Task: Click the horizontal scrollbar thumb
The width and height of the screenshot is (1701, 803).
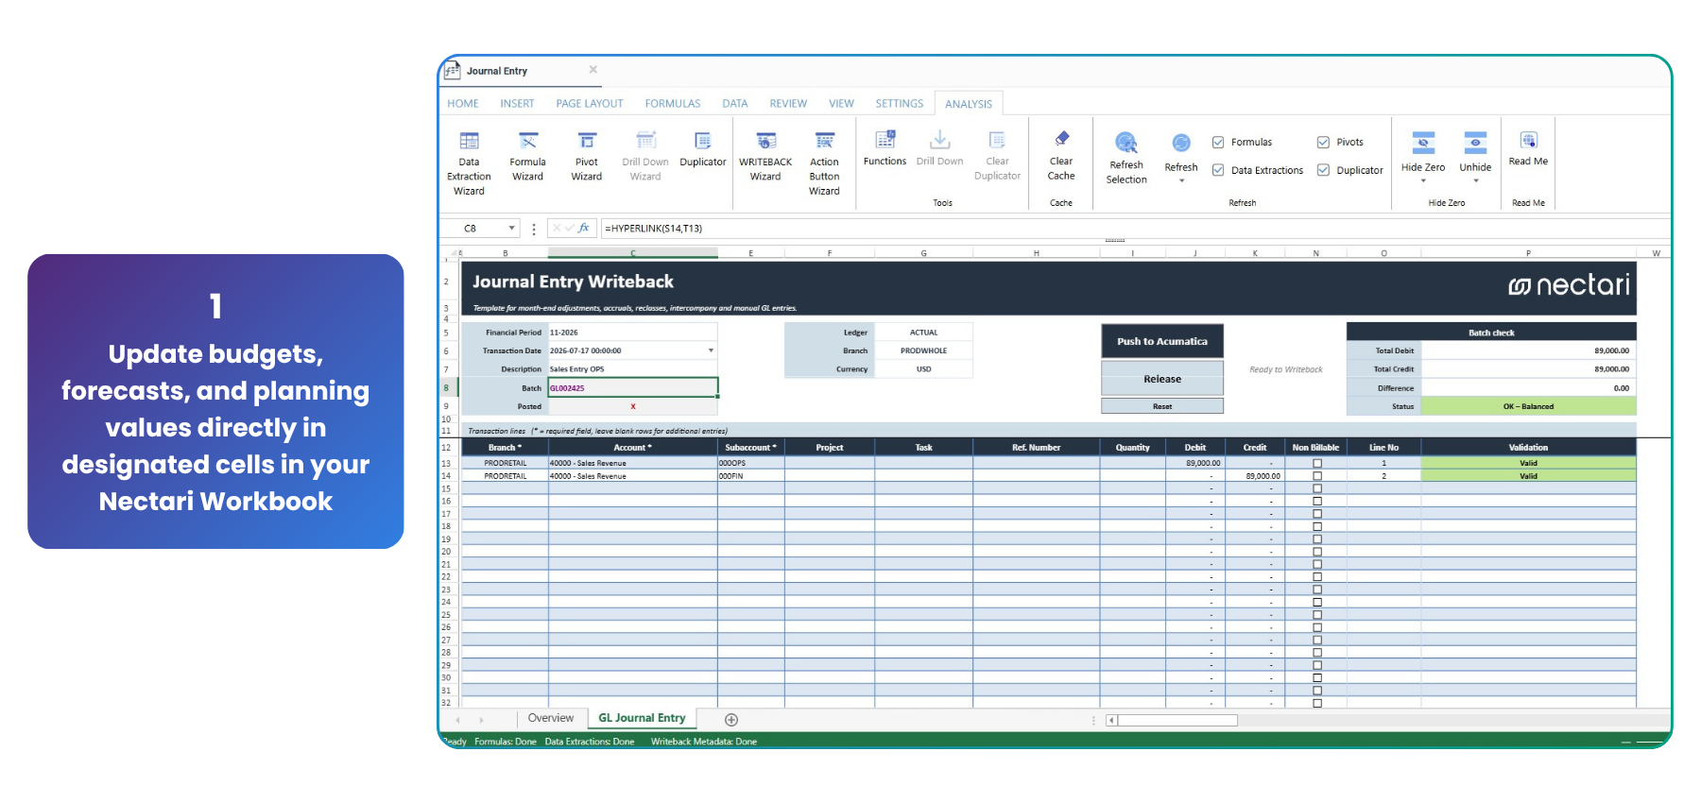Action: 1177,720
